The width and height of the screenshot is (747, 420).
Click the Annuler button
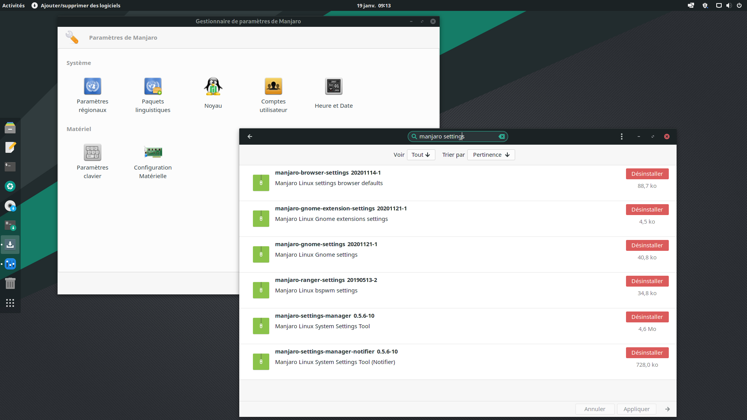(595, 409)
